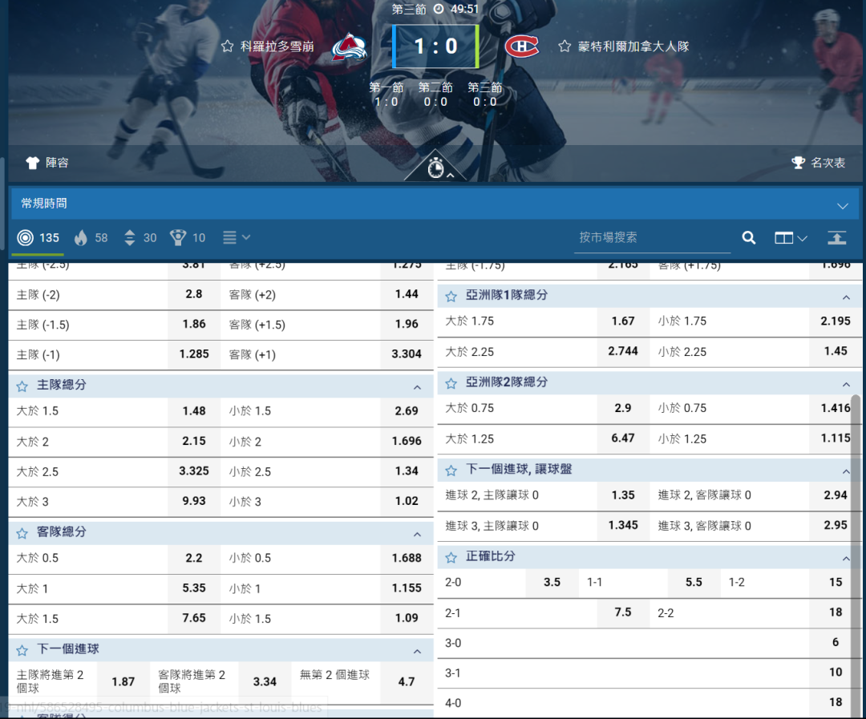Favorite the 蒙特利爾加拿大人隊 team star

(564, 46)
